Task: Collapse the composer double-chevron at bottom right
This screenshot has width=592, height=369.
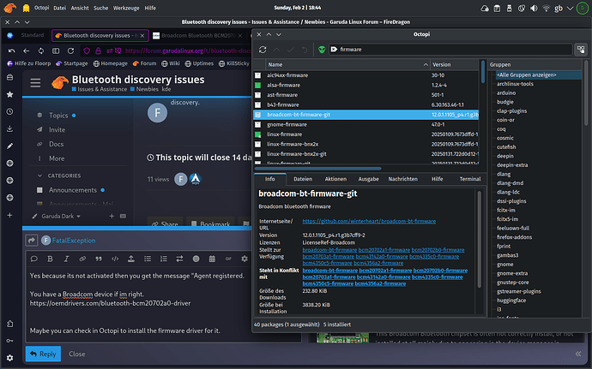Action: point(578,354)
